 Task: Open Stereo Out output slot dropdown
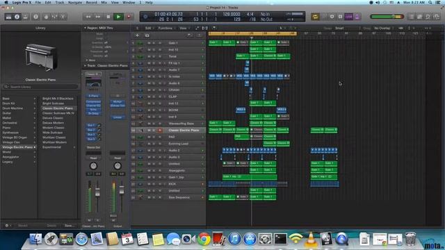pyautogui.click(x=93, y=147)
